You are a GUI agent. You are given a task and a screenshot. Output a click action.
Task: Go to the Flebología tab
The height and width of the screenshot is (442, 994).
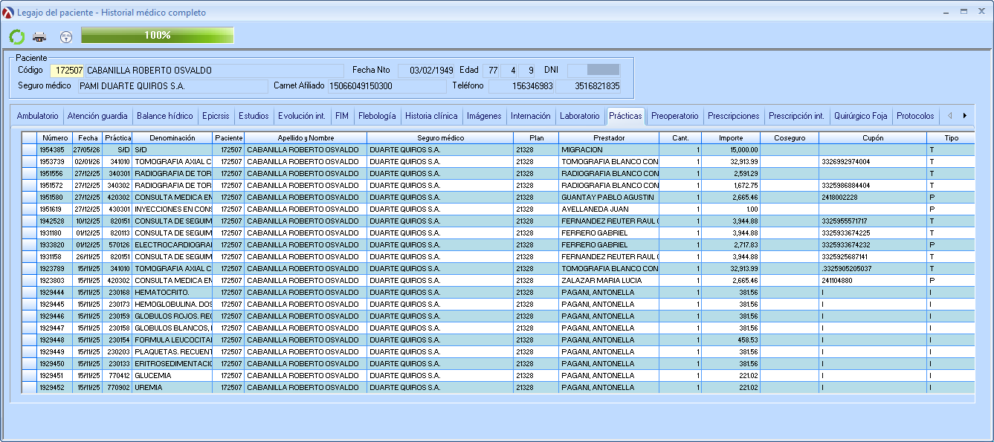[x=377, y=116]
